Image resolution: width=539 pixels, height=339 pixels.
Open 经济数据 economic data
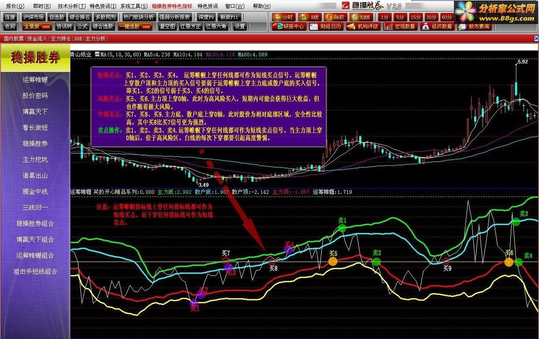(437, 26)
